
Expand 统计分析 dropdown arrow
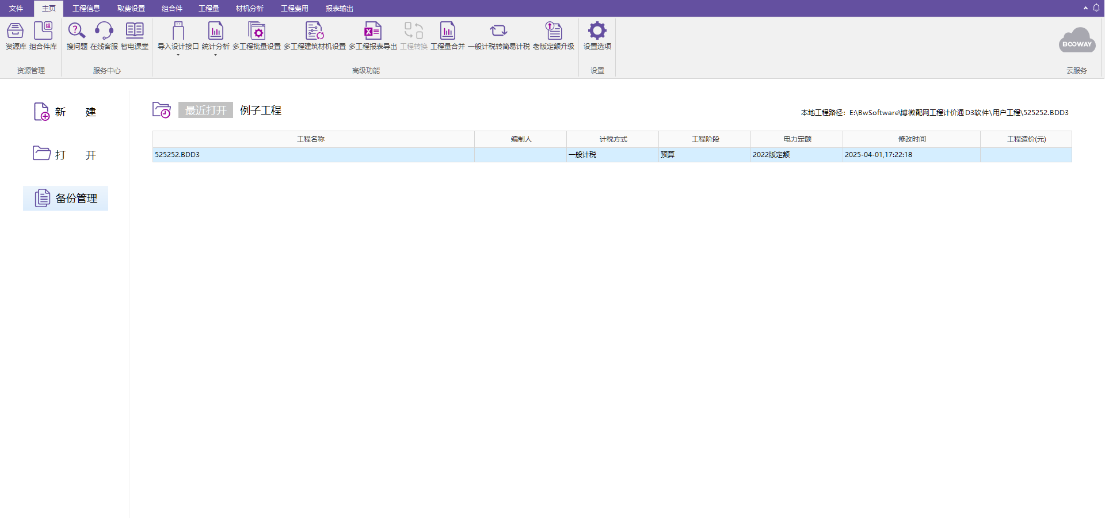pos(215,55)
